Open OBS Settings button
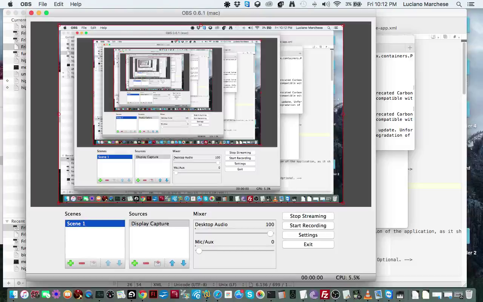Image resolution: width=483 pixels, height=302 pixels. [x=308, y=235]
